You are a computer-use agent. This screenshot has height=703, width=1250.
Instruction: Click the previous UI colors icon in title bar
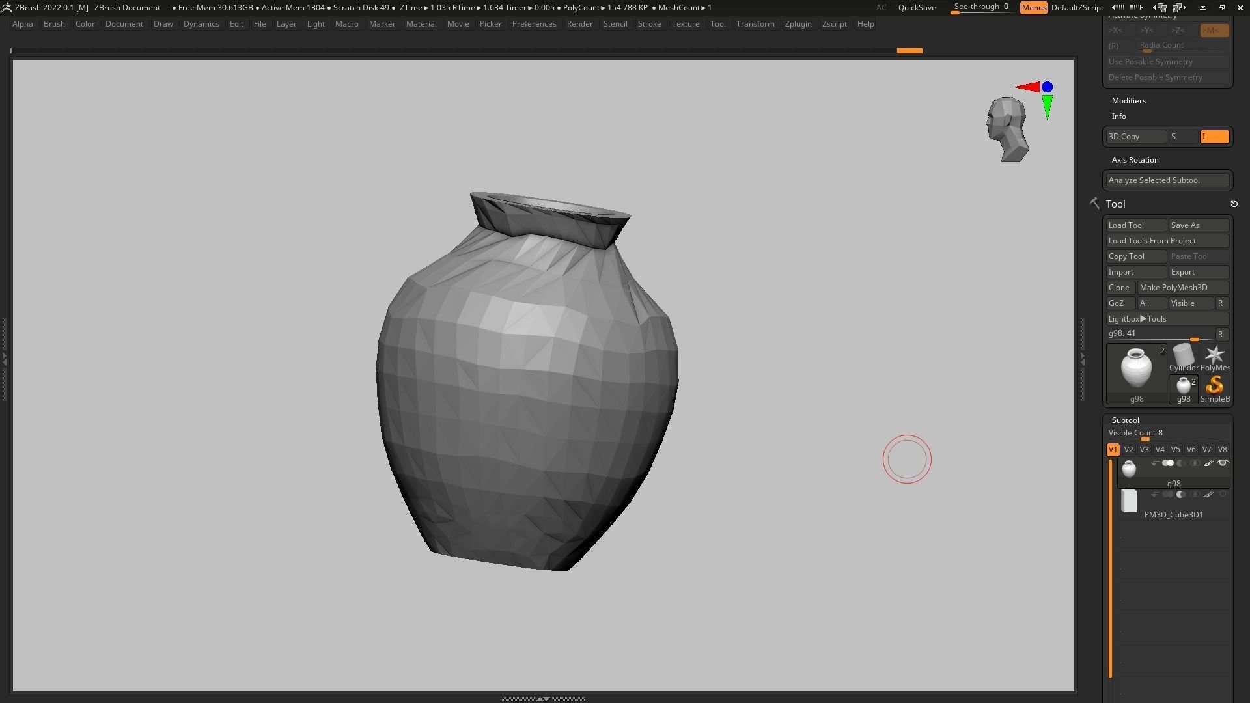pyautogui.click(x=1118, y=7)
